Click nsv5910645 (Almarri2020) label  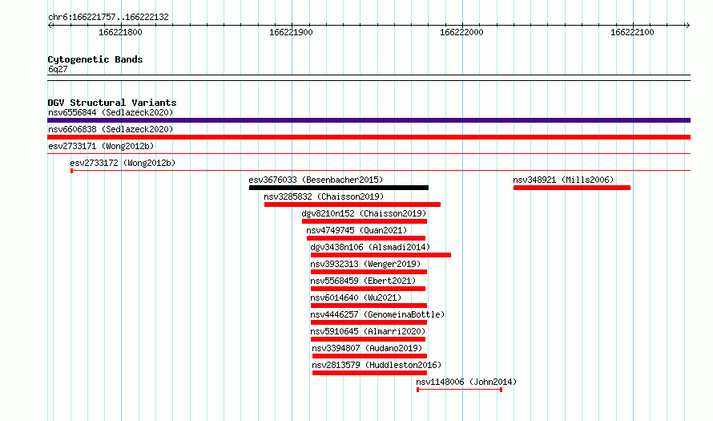[x=368, y=331]
